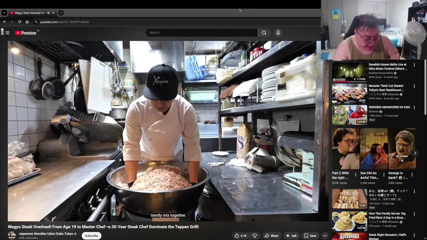Open options for 'Sue Did An Awful' short
The height and width of the screenshot is (240, 427).
[384, 175]
